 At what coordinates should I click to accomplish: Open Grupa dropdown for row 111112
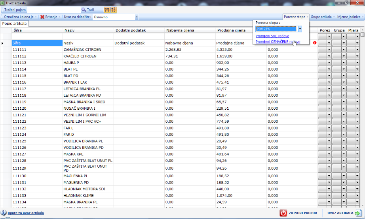click(x=343, y=56)
